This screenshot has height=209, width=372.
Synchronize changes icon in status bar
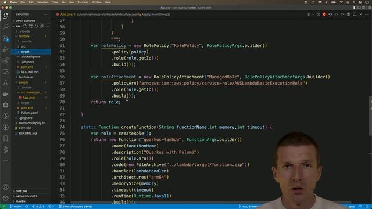(x=27, y=207)
